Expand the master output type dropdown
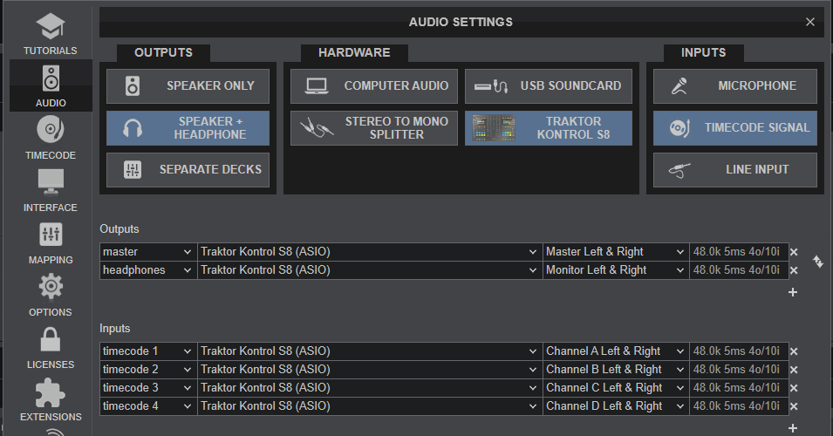 coord(147,252)
